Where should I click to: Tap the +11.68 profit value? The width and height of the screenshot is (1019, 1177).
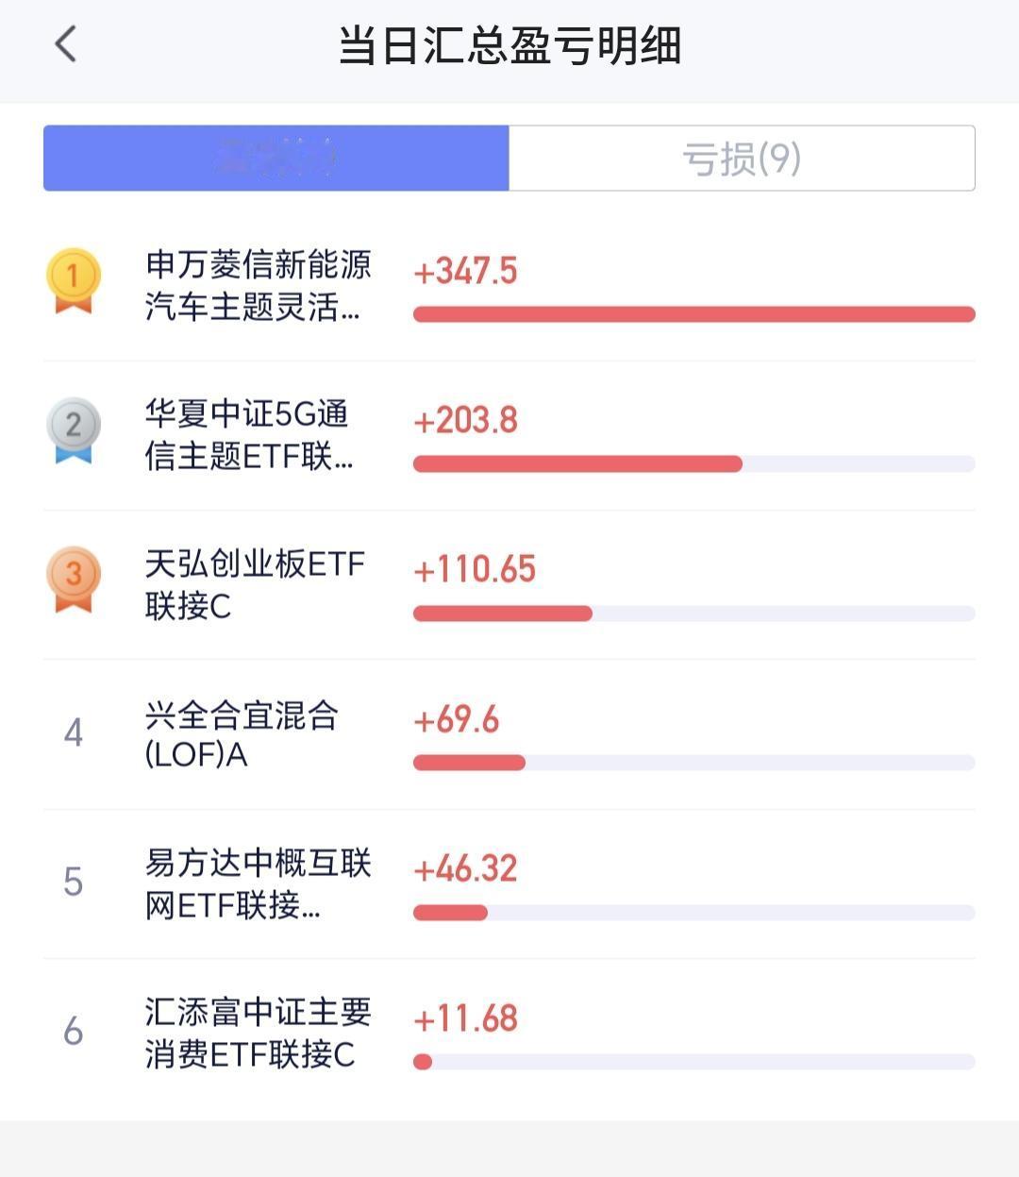point(465,1018)
